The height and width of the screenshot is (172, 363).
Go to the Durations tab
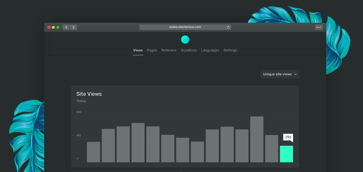[x=189, y=50]
